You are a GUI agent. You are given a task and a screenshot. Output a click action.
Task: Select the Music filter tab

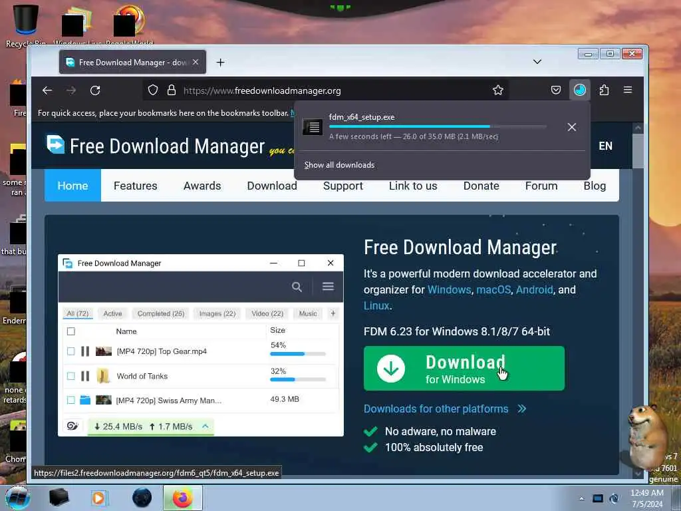pyautogui.click(x=307, y=313)
